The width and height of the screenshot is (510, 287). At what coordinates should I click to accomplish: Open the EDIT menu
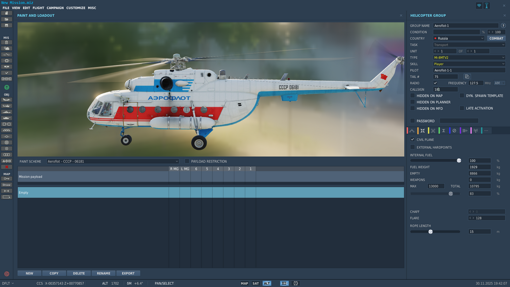(x=27, y=8)
